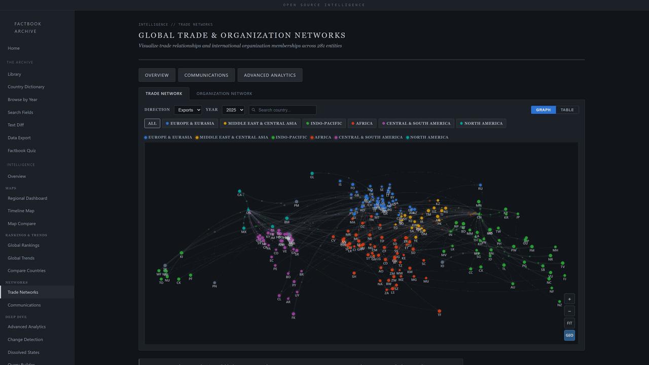
Task: Open the COMMUNICATIONS tab
Action: 206,75
